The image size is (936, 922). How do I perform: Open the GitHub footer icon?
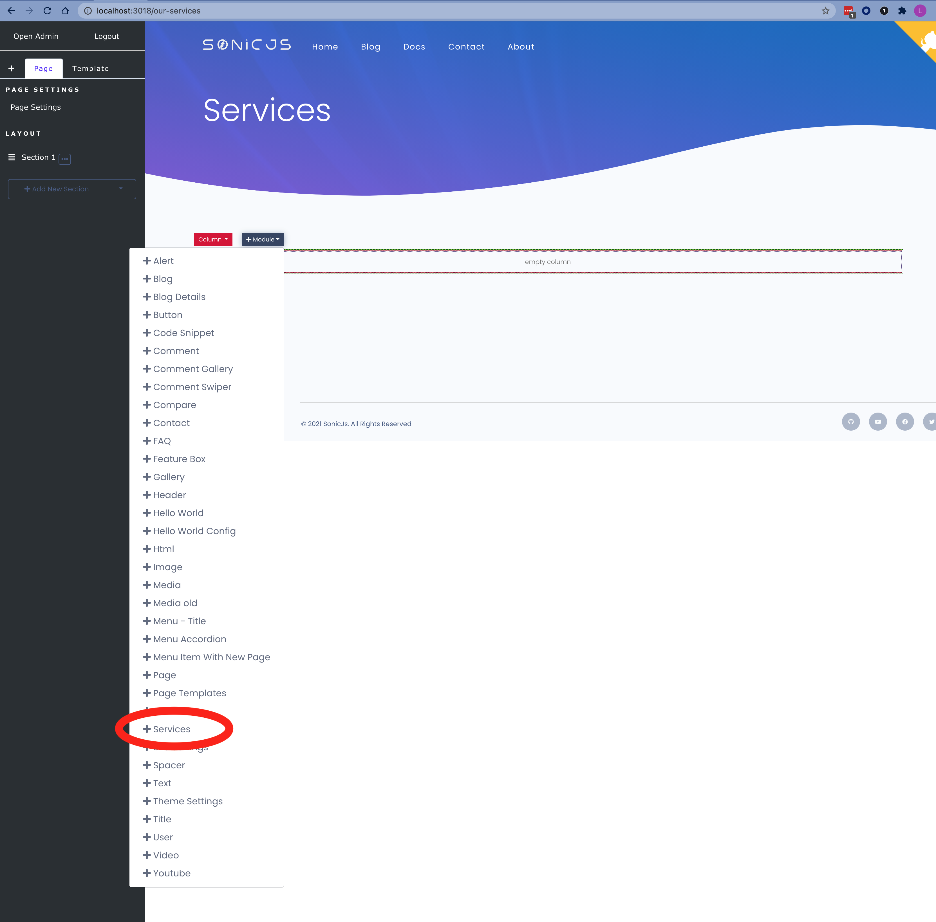click(x=851, y=421)
